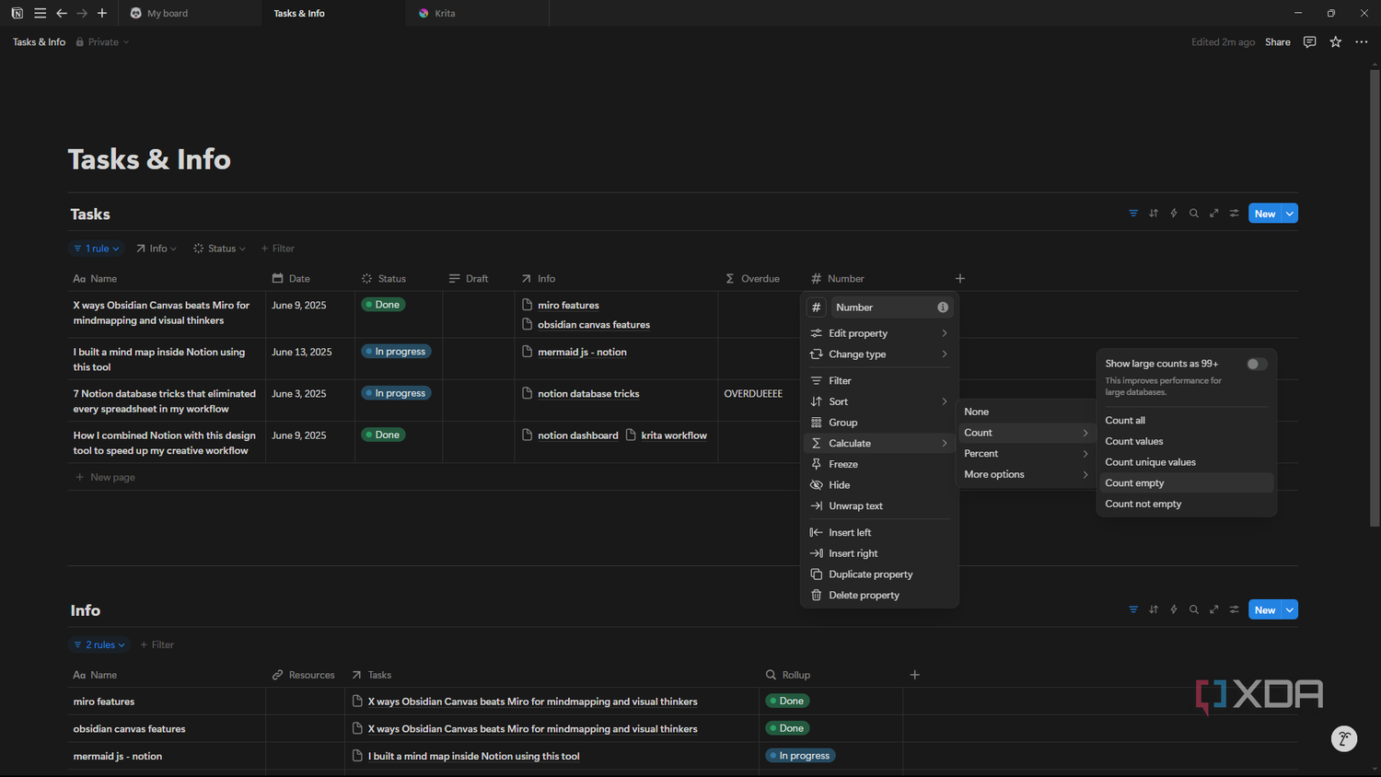Open Tasks view settings sliders icon
Screen dimensions: 1381x777
coord(1235,214)
